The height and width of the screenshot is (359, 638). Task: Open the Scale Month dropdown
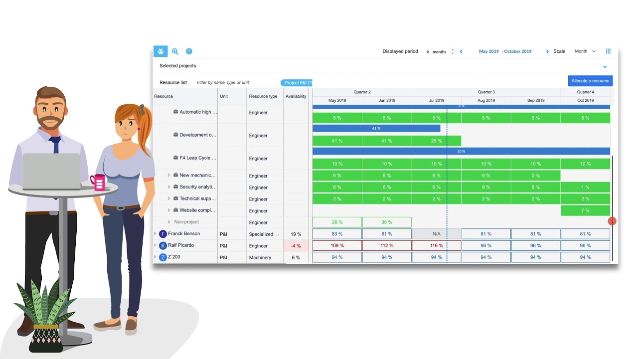585,51
